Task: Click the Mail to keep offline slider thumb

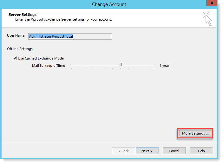Action: click(120, 65)
